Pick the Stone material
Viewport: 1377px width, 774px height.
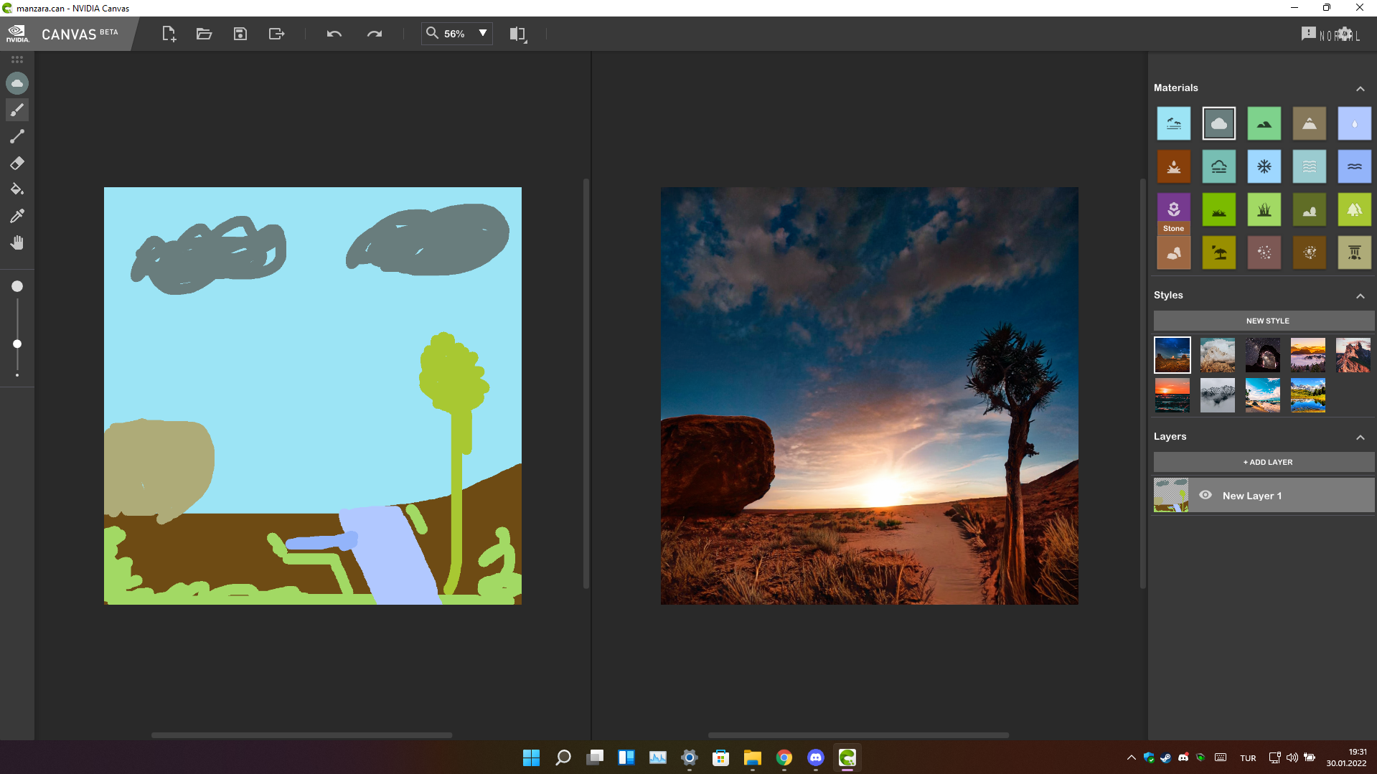[x=1174, y=253]
